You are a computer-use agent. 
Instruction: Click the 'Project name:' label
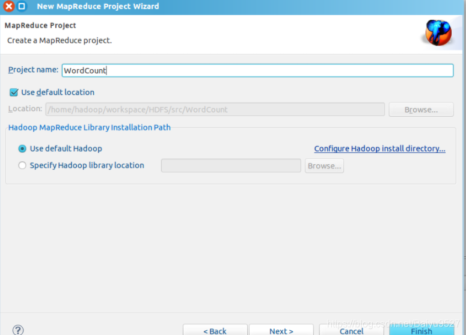[33, 70]
